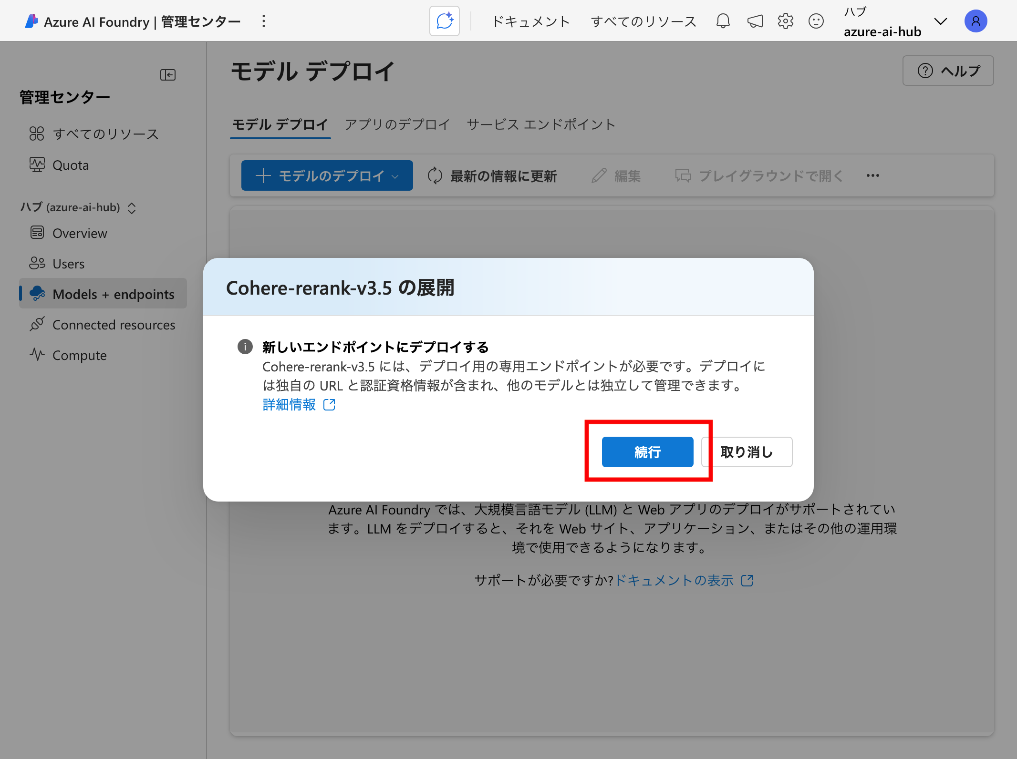
Task: Switch to the サービス エンドポイント tab
Action: coord(541,125)
